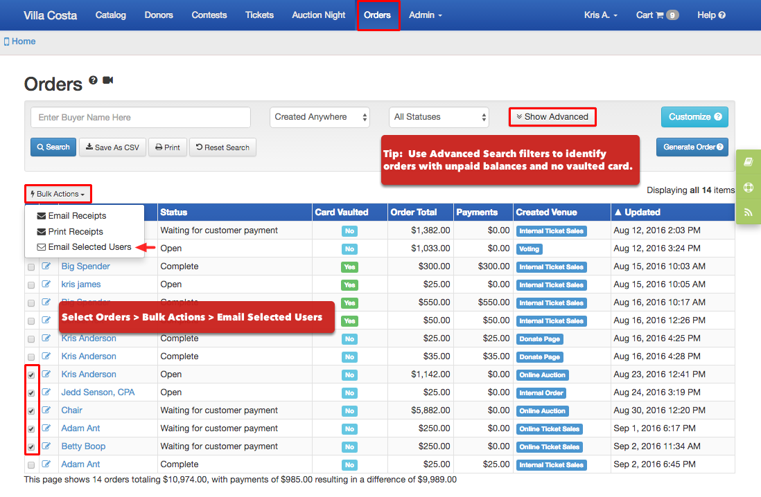Uncheck the Chair order checkbox
This screenshot has width=761, height=497.
click(31, 410)
